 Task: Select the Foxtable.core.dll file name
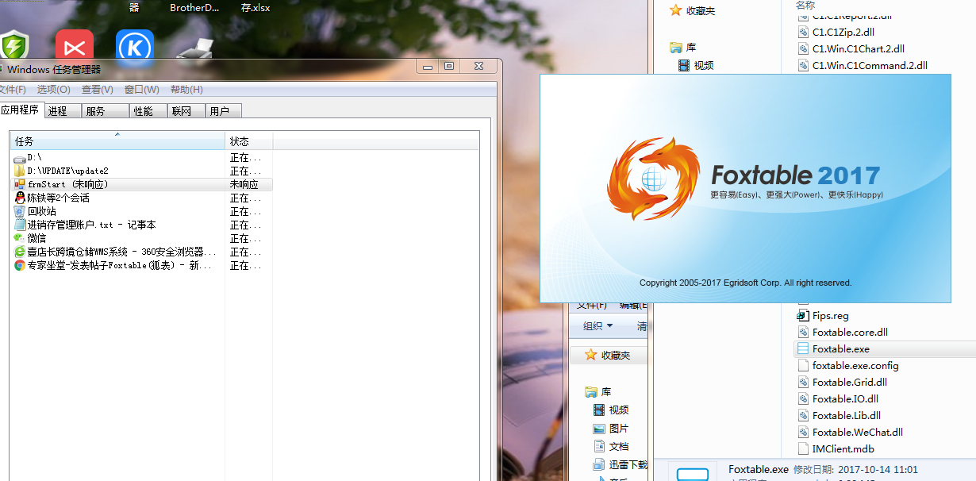(850, 333)
